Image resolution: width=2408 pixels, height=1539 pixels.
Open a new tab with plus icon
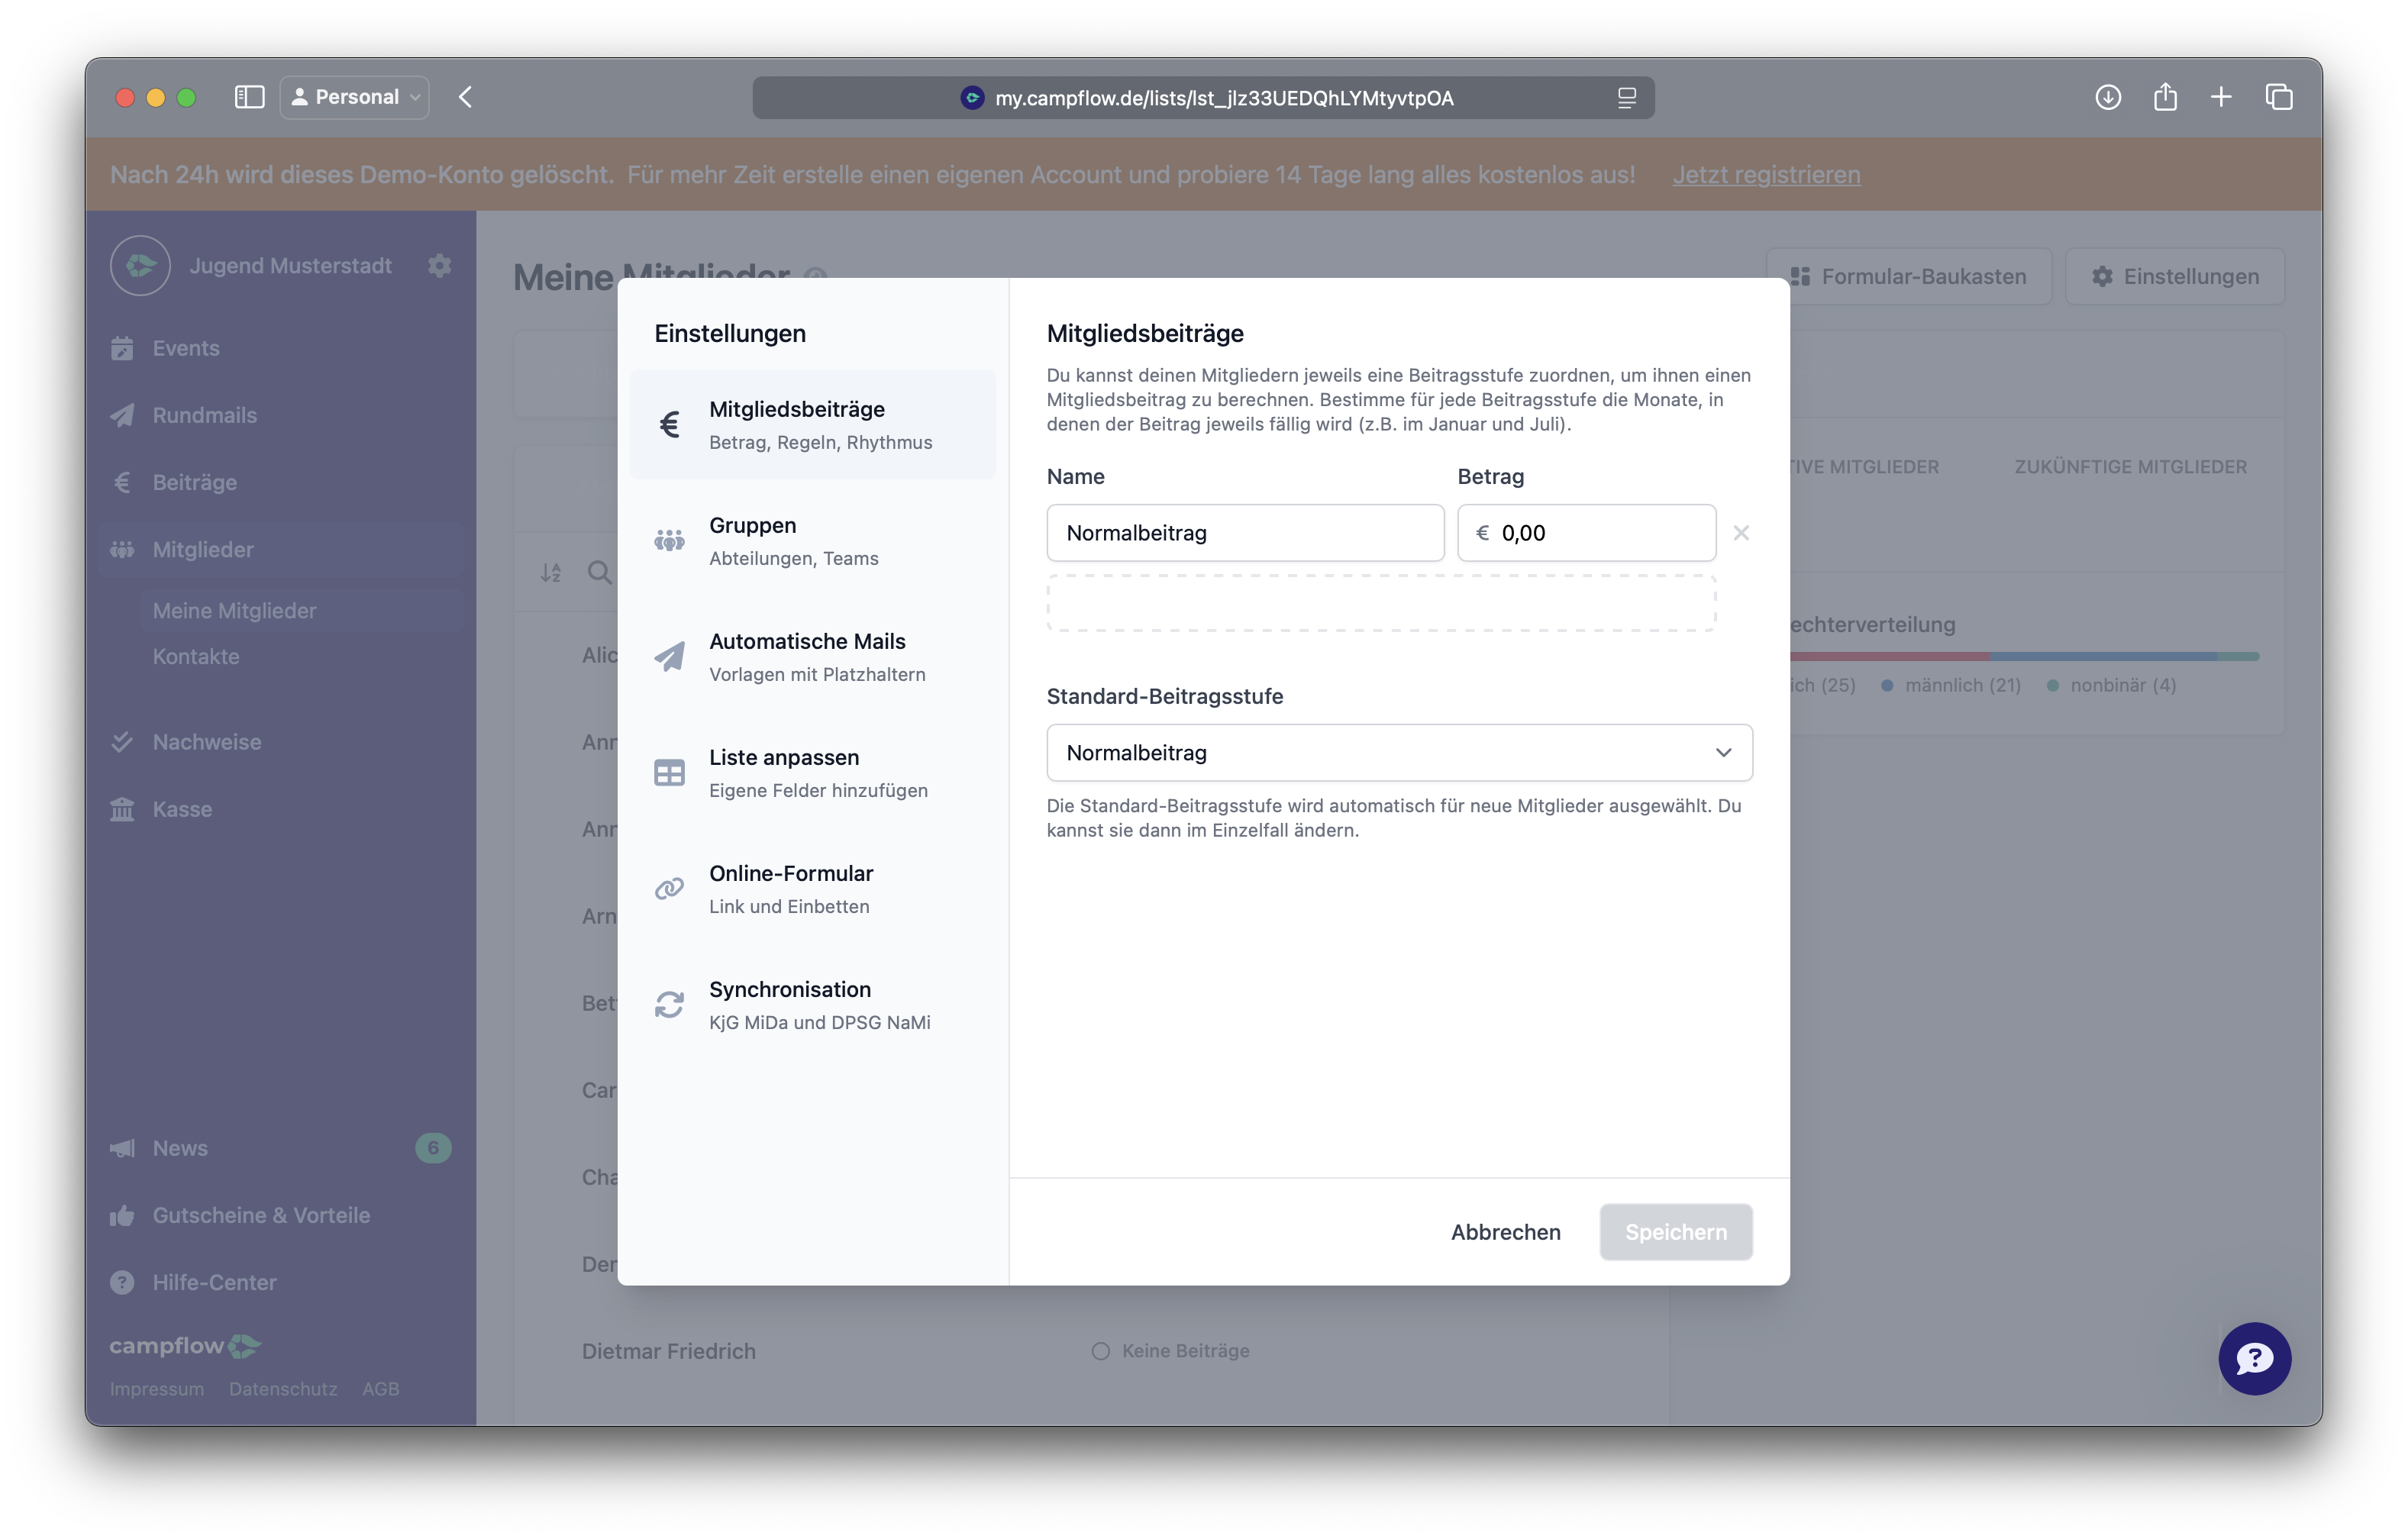[2221, 97]
